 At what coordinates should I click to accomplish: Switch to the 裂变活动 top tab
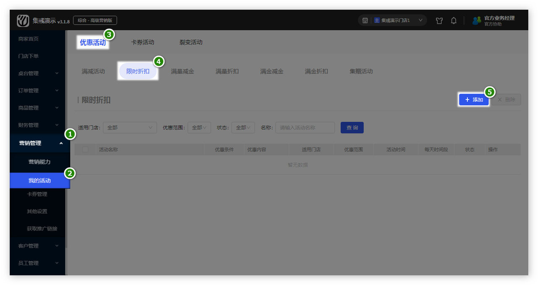click(x=191, y=42)
